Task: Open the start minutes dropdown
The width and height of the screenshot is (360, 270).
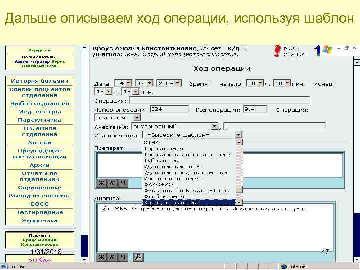Action: [x=287, y=83]
